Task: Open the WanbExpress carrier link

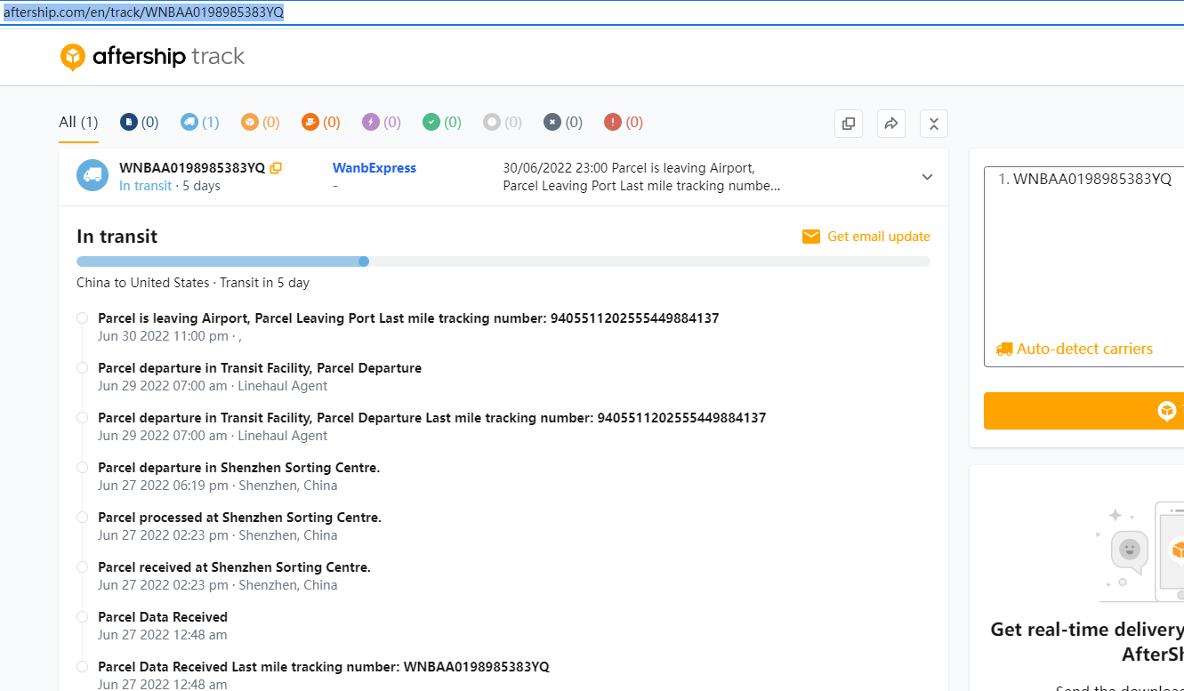Action: [374, 168]
